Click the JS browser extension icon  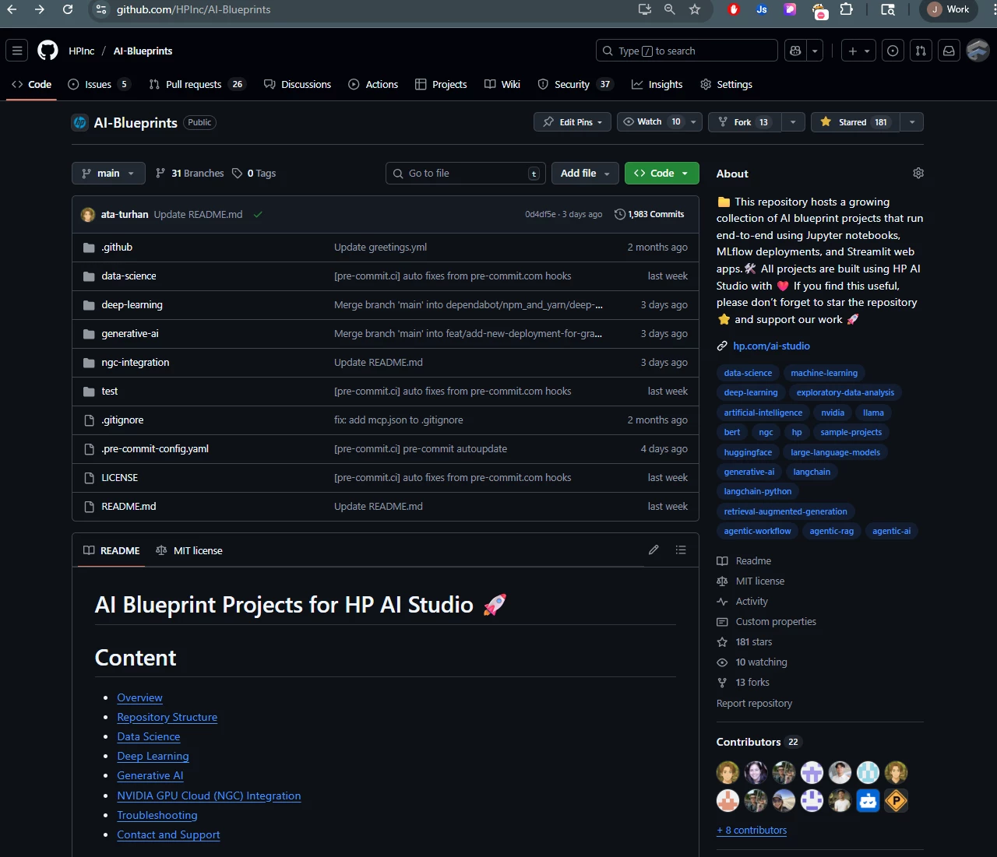click(x=762, y=9)
